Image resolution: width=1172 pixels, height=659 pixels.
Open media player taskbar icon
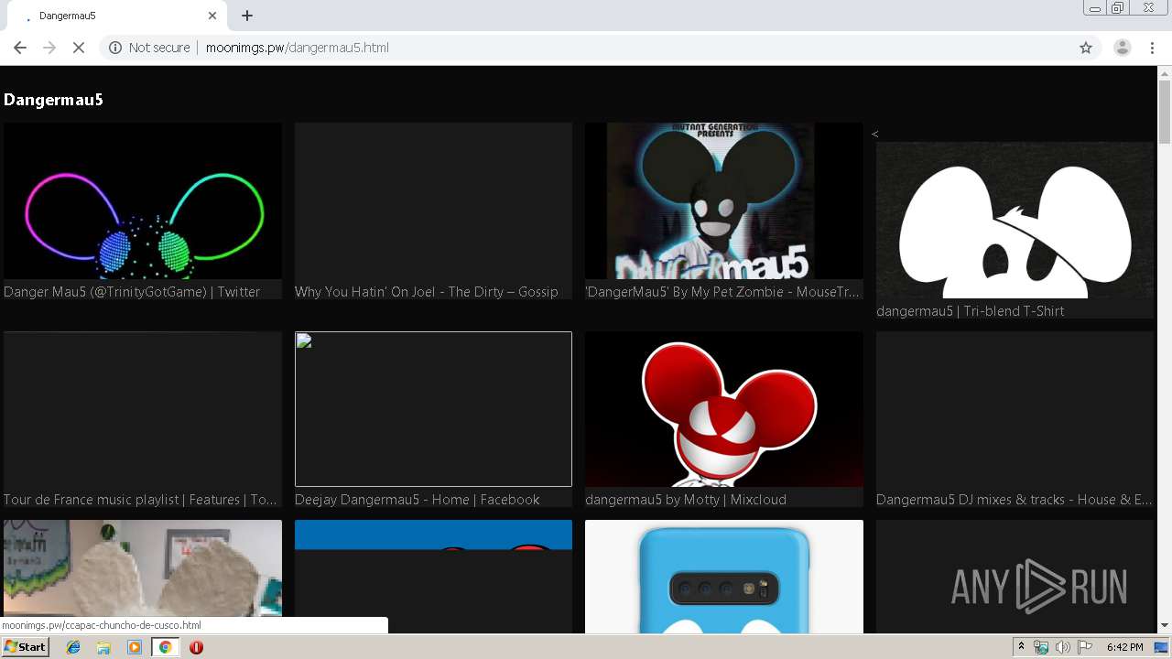[x=135, y=647]
